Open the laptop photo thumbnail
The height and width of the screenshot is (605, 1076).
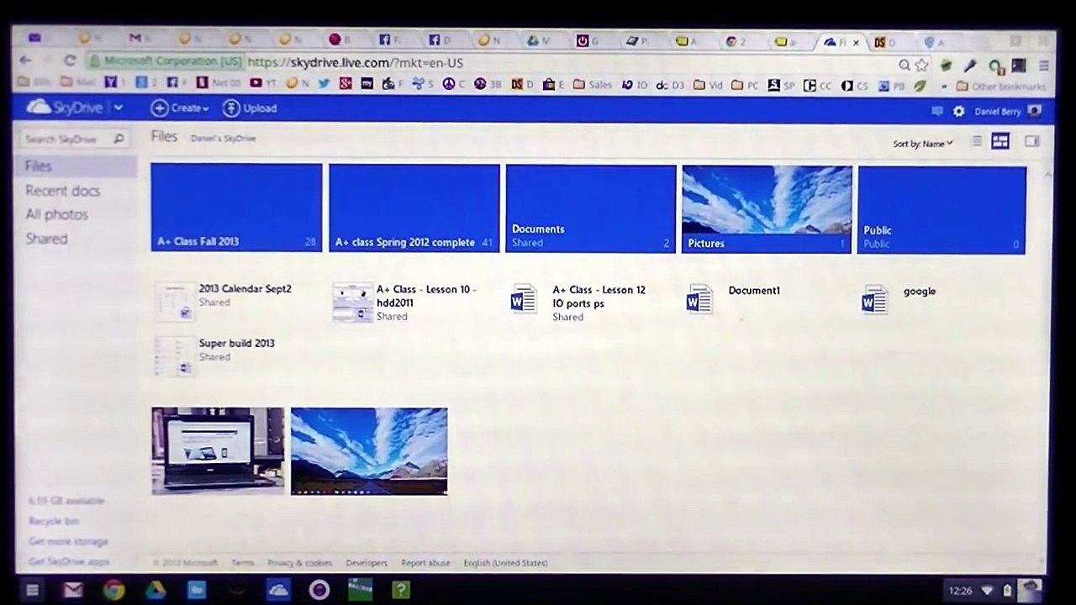coord(218,451)
